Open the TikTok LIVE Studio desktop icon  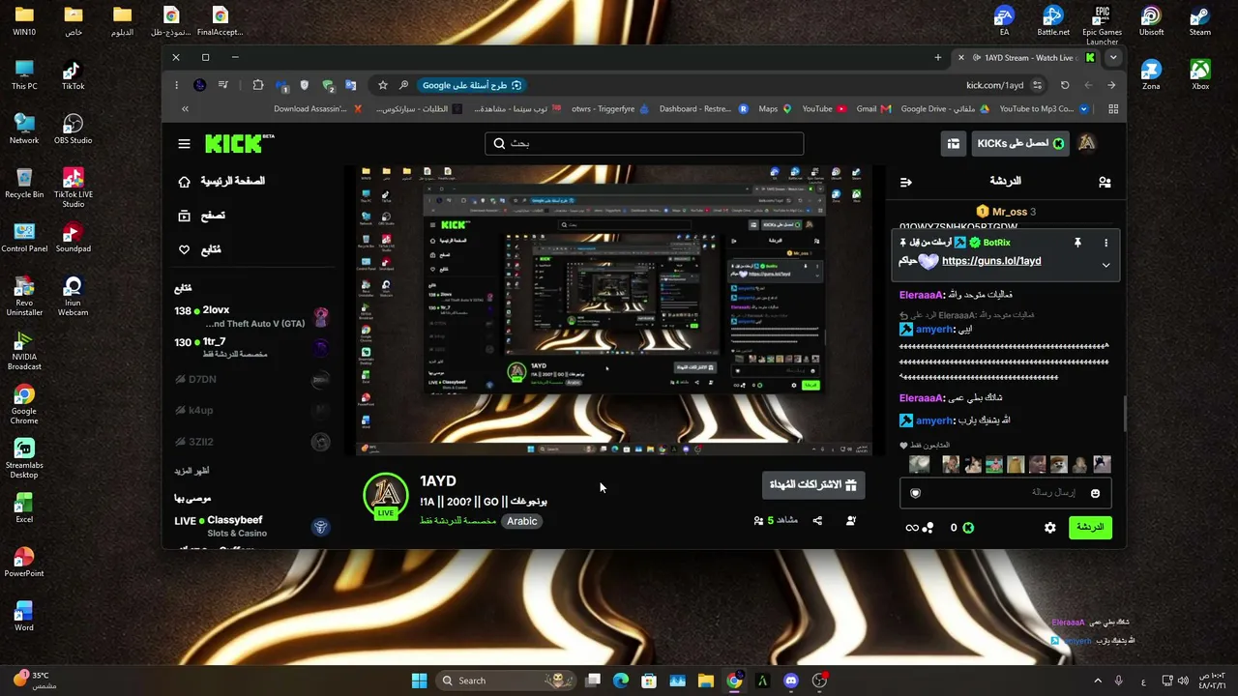click(73, 188)
